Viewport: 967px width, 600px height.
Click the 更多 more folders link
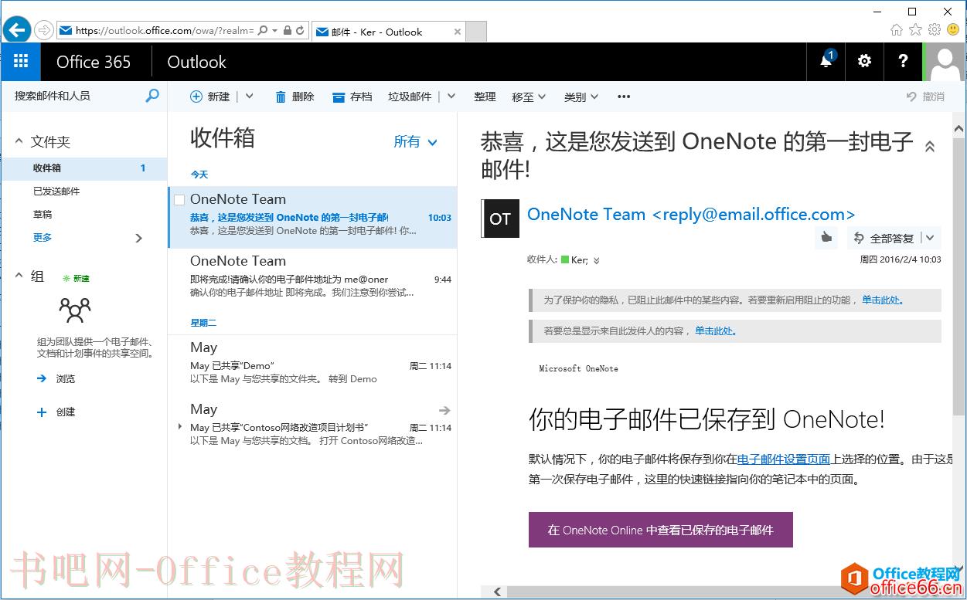coord(43,237)
